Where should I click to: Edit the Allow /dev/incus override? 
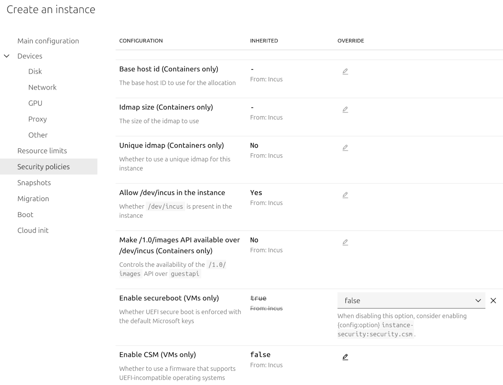(345, 195)
